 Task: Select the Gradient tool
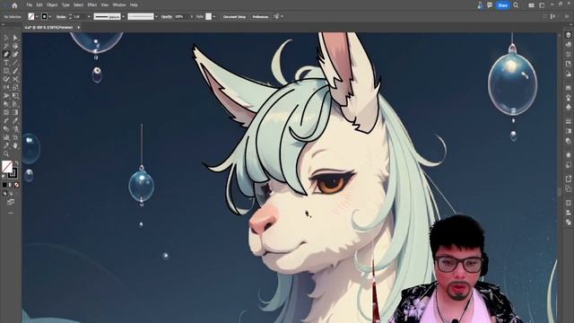click(15, 112)
